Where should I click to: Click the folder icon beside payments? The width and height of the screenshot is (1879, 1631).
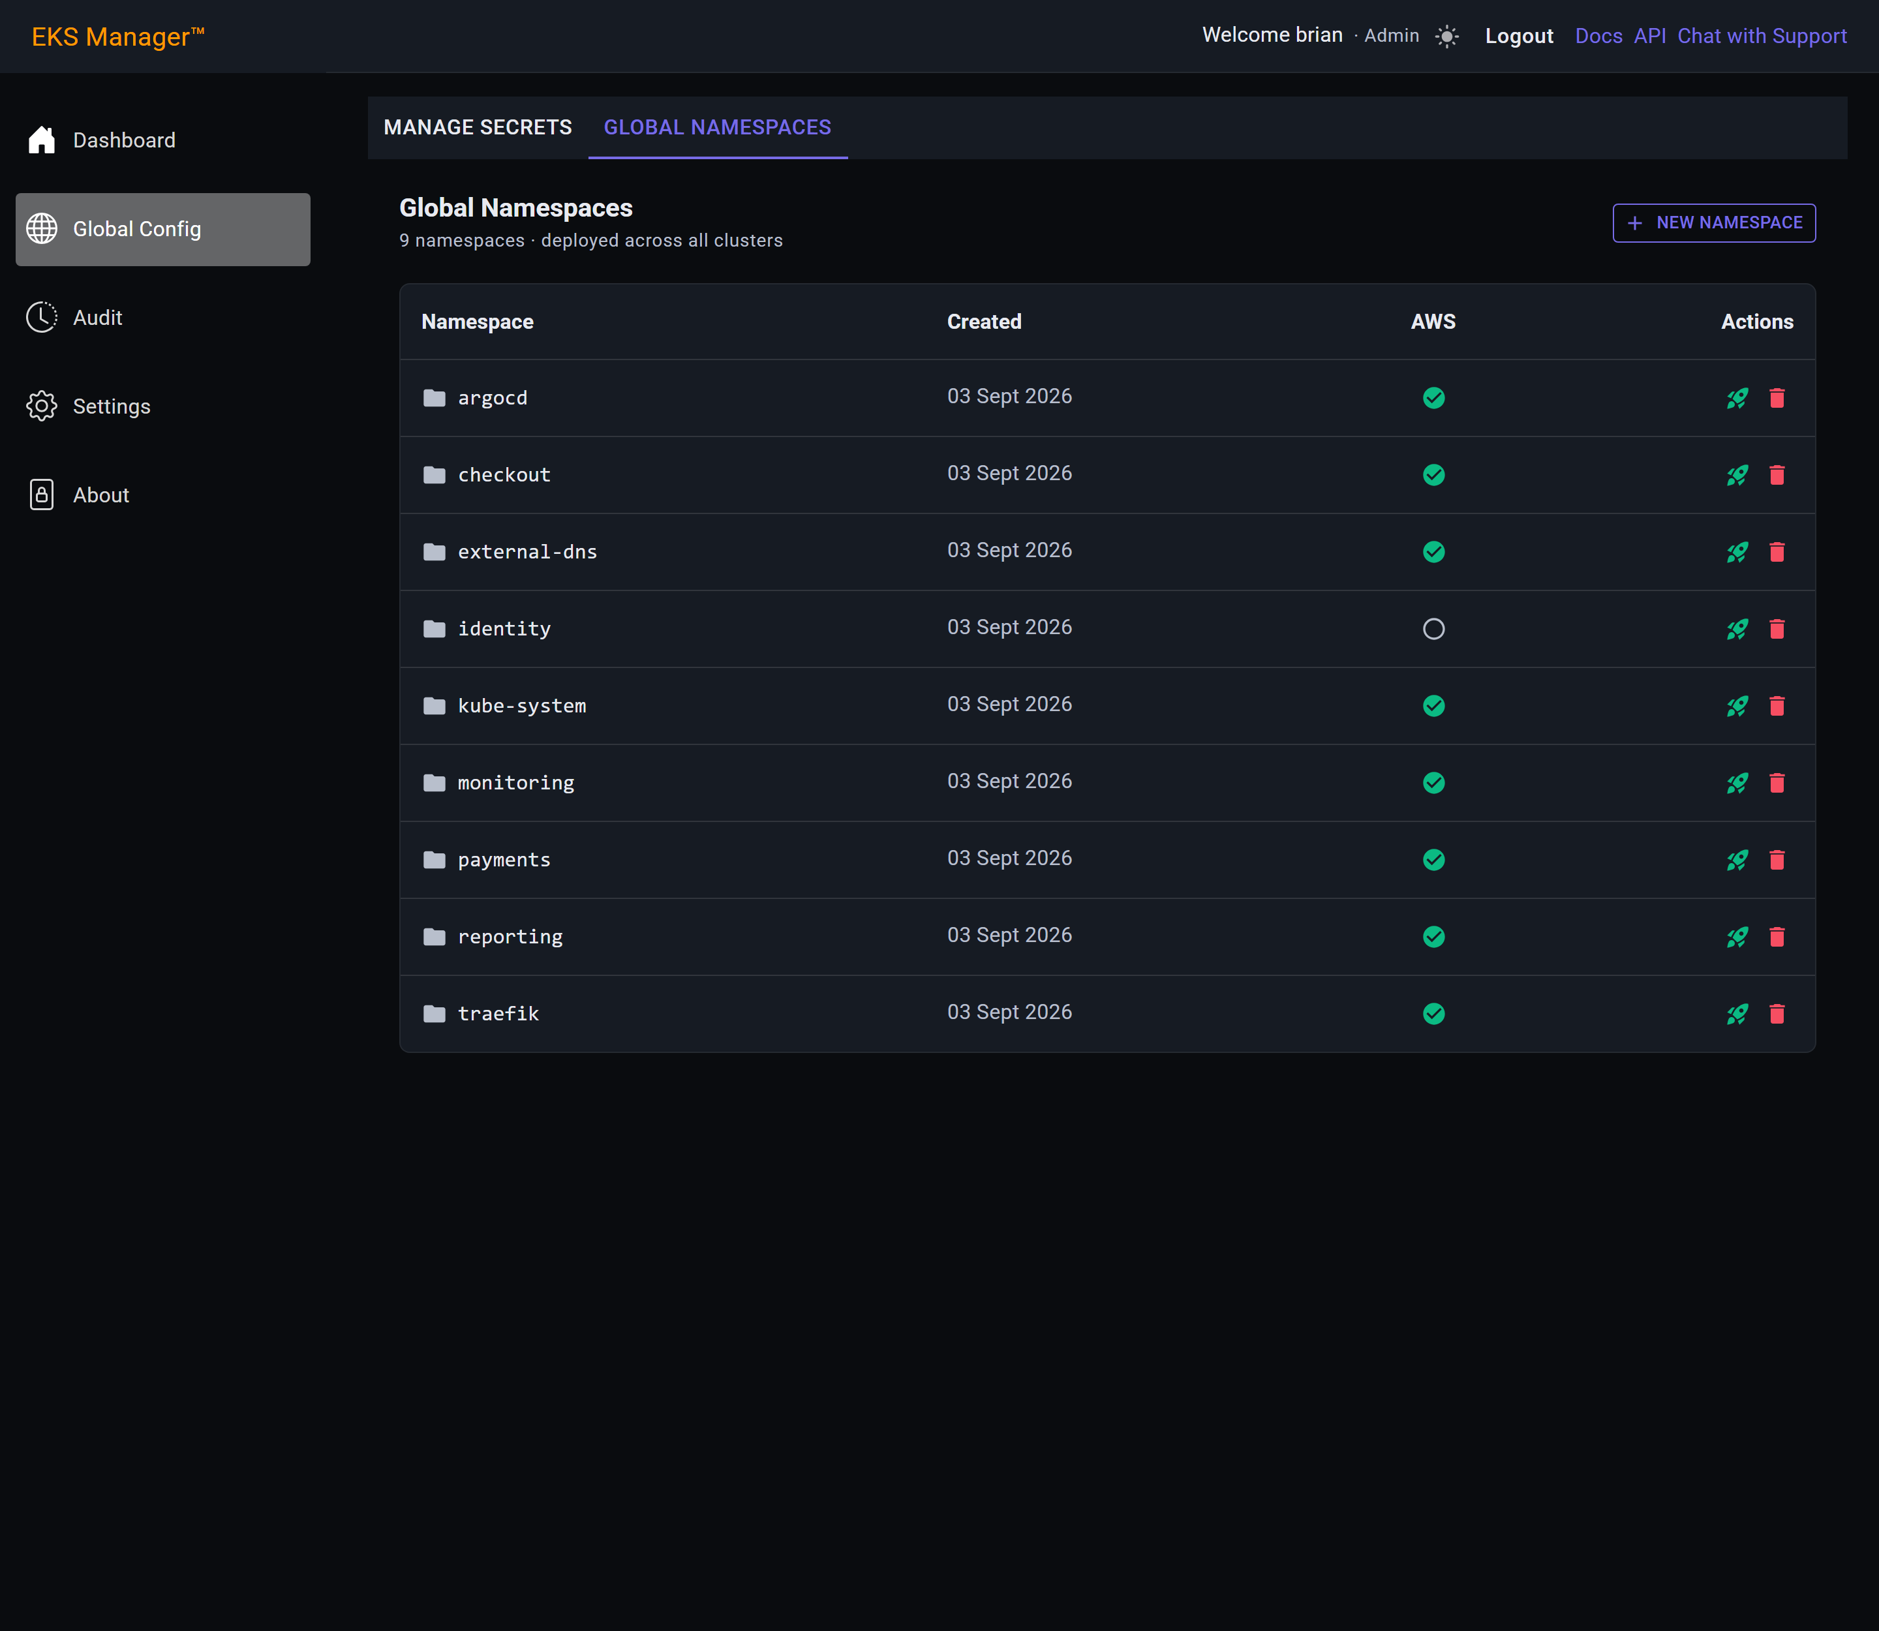(435, 860)
